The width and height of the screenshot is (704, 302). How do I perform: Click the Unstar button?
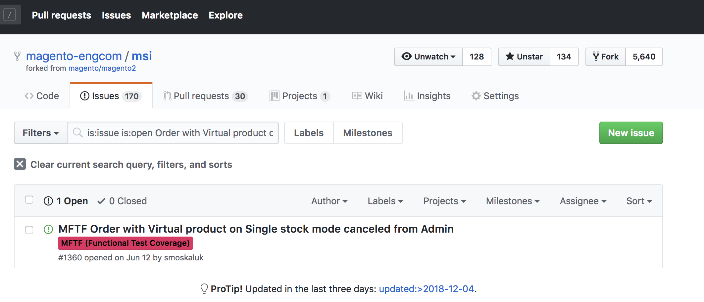tap(524, 57)
